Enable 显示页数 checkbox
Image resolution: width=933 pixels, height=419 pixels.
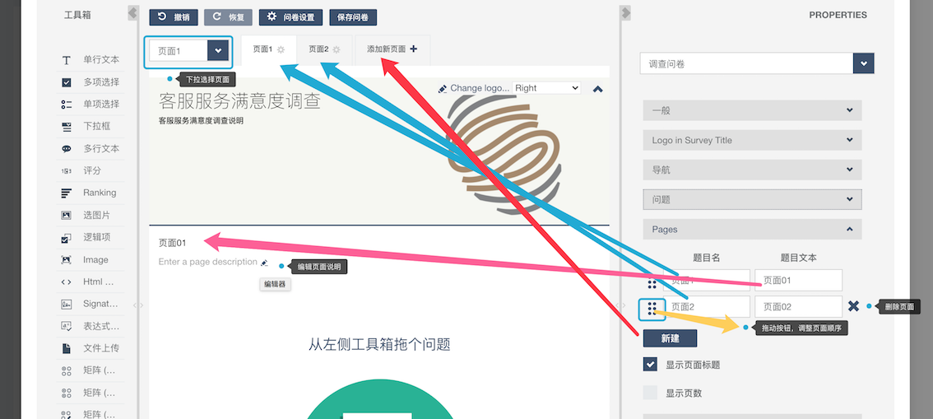[x=650, y=393]
